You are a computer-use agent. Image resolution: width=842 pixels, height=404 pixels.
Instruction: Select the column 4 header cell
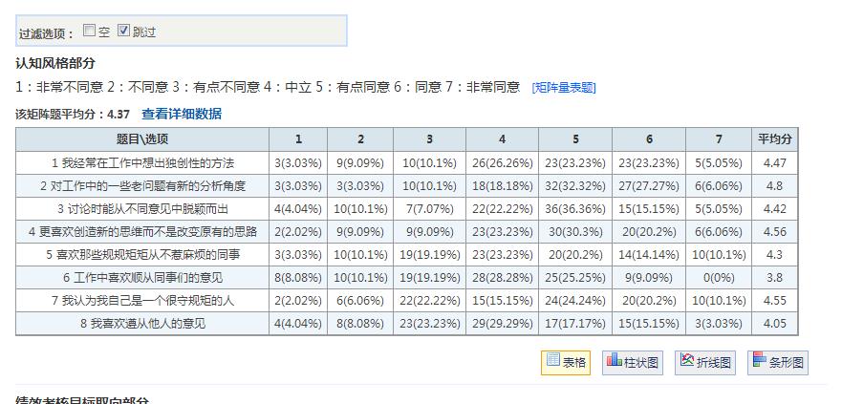point(502,139)
